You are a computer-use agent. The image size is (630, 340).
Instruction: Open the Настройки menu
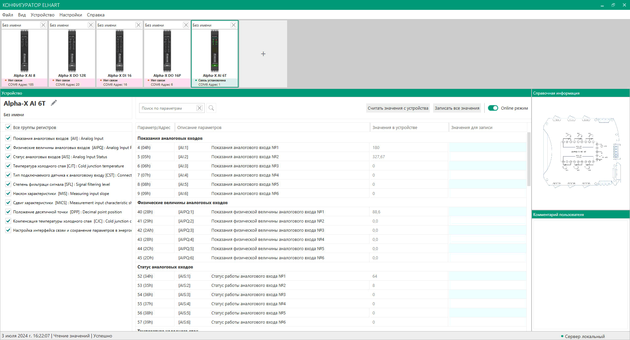click(71, 15)
